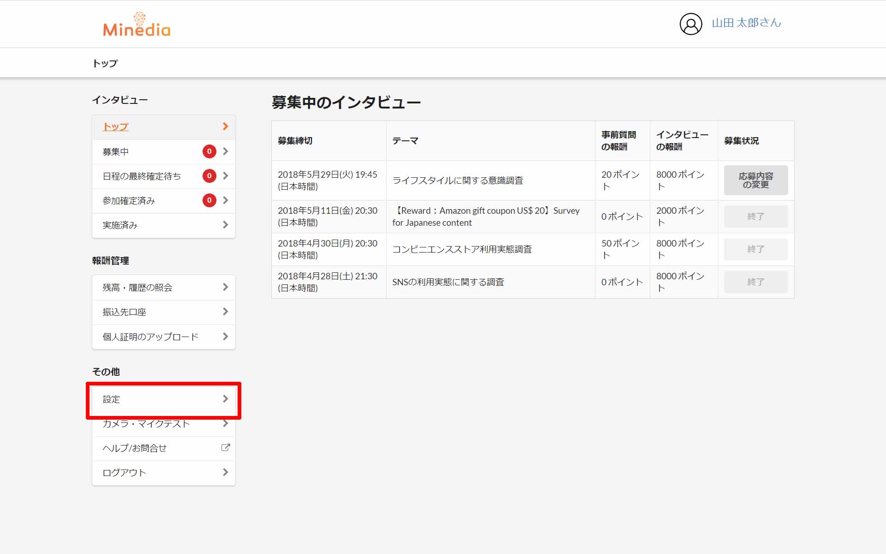Click red badge next to 日程の最終確定待ち
The height and width of the screenshot is (554, 886).
coord(209,176)
